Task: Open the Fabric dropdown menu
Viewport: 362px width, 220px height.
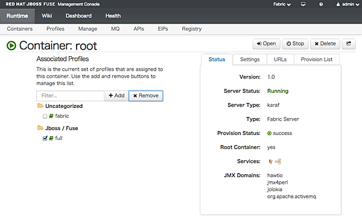Action: (x=282, y=4)
